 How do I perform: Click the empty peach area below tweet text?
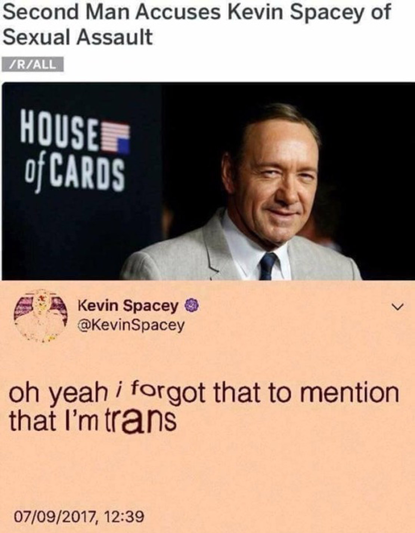point(207,470)
